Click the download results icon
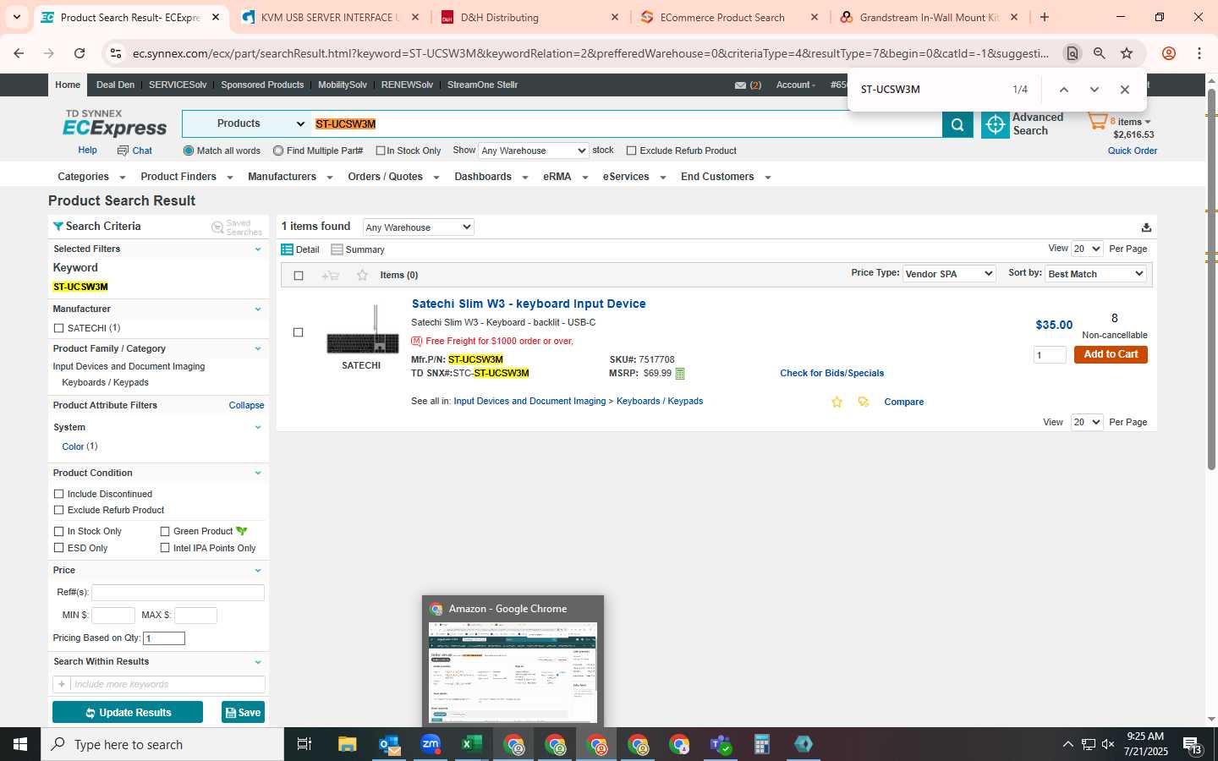1218x761 pixels. click(x=1146, y=227)
